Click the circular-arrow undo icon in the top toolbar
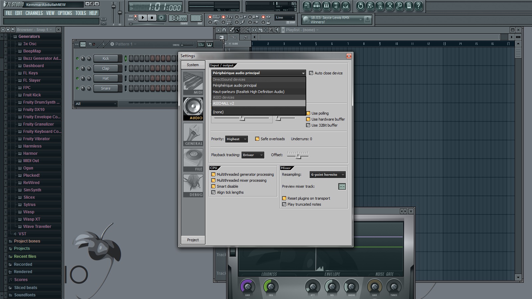 pyautogui.click(x=360, y=6)
